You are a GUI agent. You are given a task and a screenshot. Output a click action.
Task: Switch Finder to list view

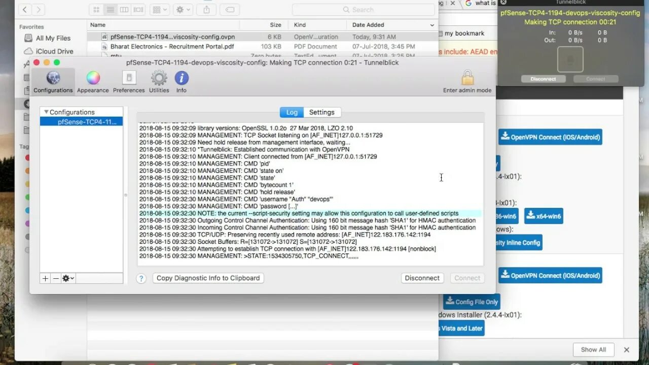[x=110, y=10]
